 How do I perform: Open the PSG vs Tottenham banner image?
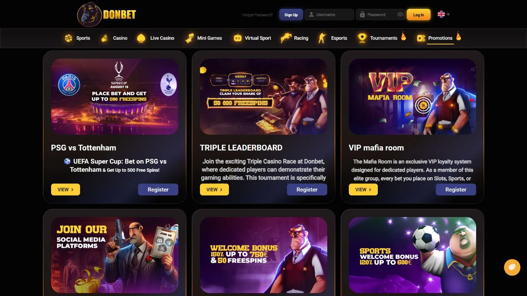[x=115, y=97]
